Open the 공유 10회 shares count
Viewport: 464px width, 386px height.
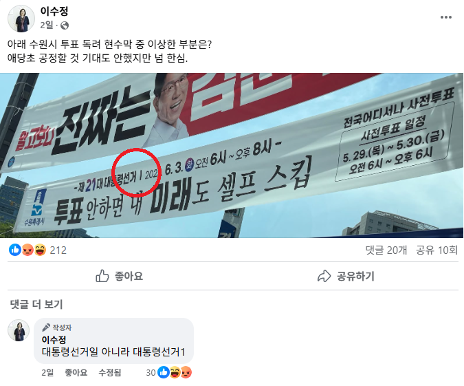coord(437,250)
